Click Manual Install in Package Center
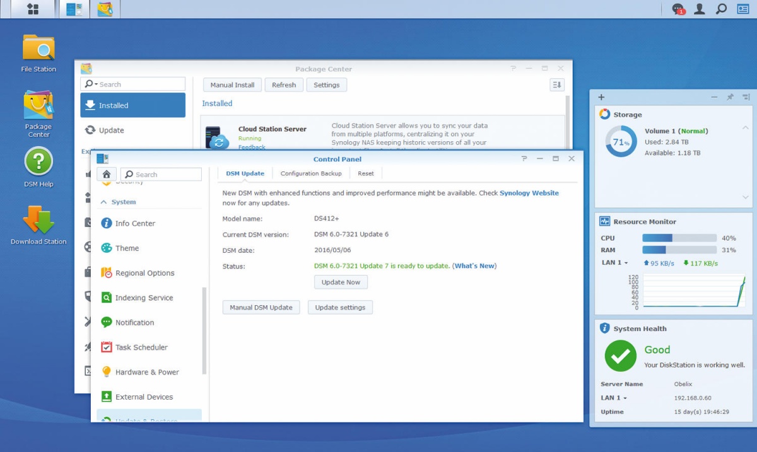 [x=232, y=85]
